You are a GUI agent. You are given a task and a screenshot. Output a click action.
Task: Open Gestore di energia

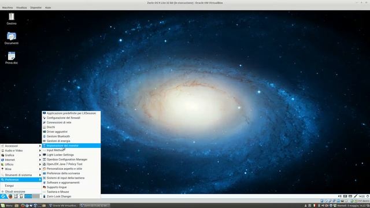71,141
